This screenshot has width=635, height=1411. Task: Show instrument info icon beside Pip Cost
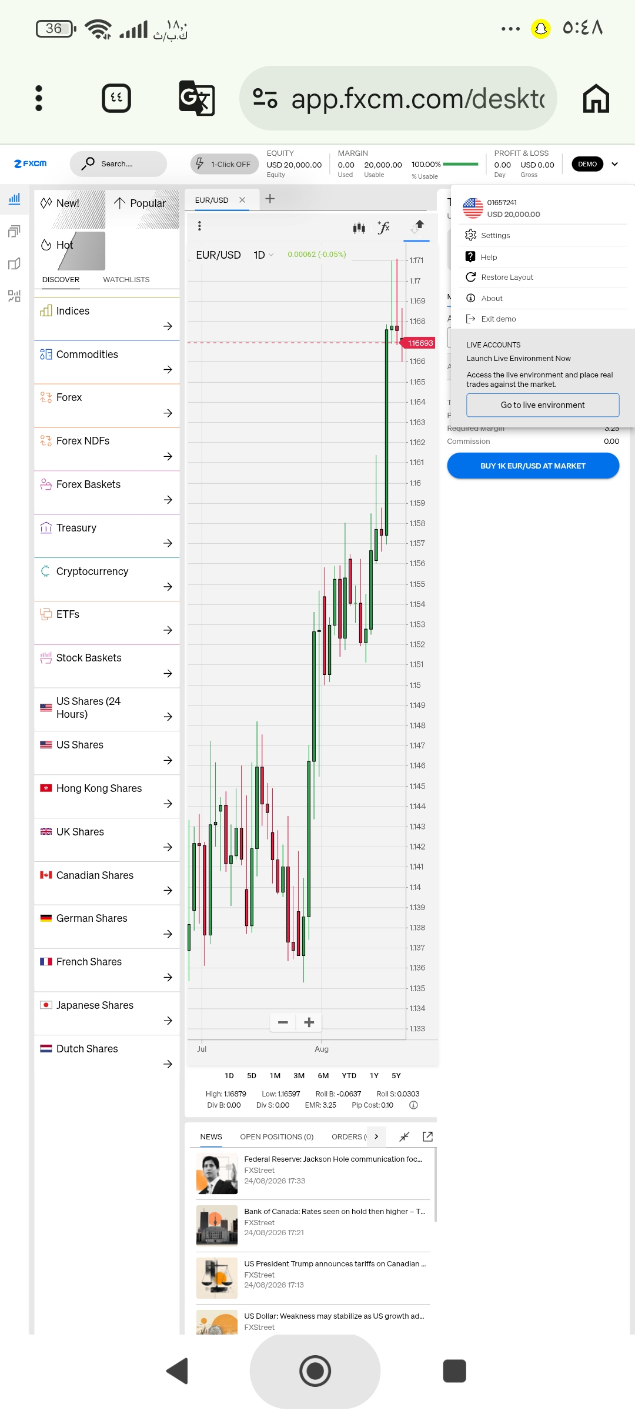pyautogui.click(x=413, y=1105)
